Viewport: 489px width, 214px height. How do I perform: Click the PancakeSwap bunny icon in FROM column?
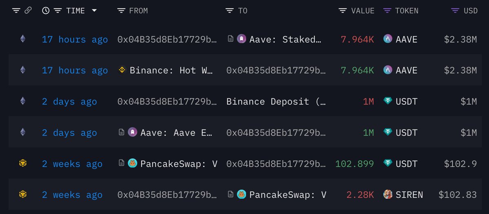tap(133, 163)
